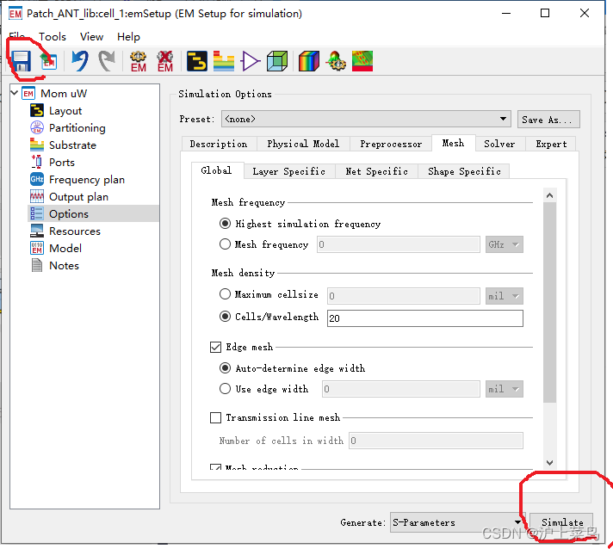Select the Mesh frequency radio button

coord(225,244)
